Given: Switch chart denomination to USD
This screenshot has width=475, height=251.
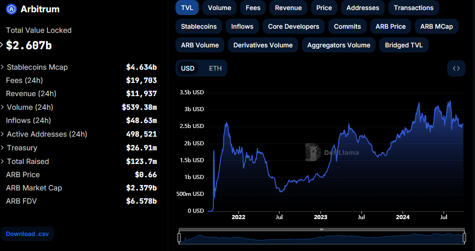Looking at the screenshot, I should (187, 68).
